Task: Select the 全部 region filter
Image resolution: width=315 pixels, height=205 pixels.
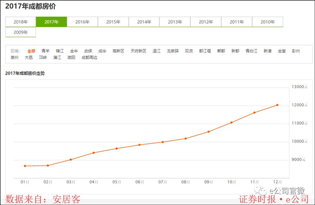Action: tap(31, 51)
